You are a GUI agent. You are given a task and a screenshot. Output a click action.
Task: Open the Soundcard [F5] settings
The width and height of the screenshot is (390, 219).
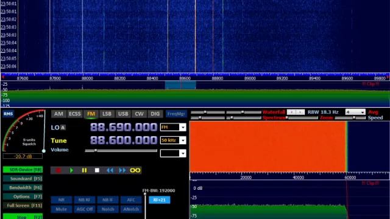click(x=23, y=178)
